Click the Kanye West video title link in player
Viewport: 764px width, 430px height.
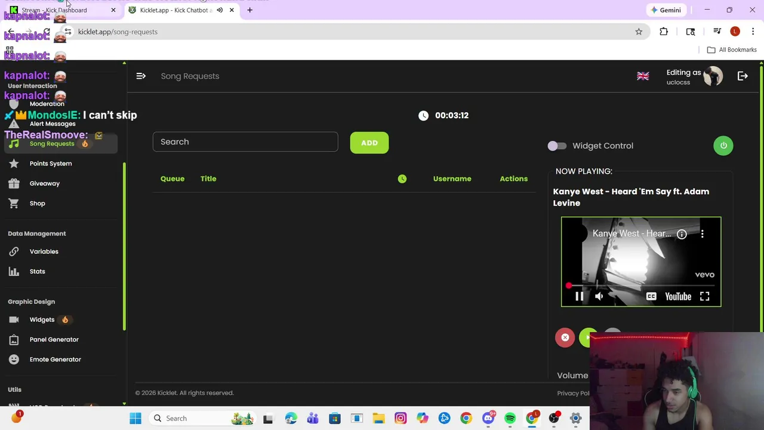click(631, 234)
